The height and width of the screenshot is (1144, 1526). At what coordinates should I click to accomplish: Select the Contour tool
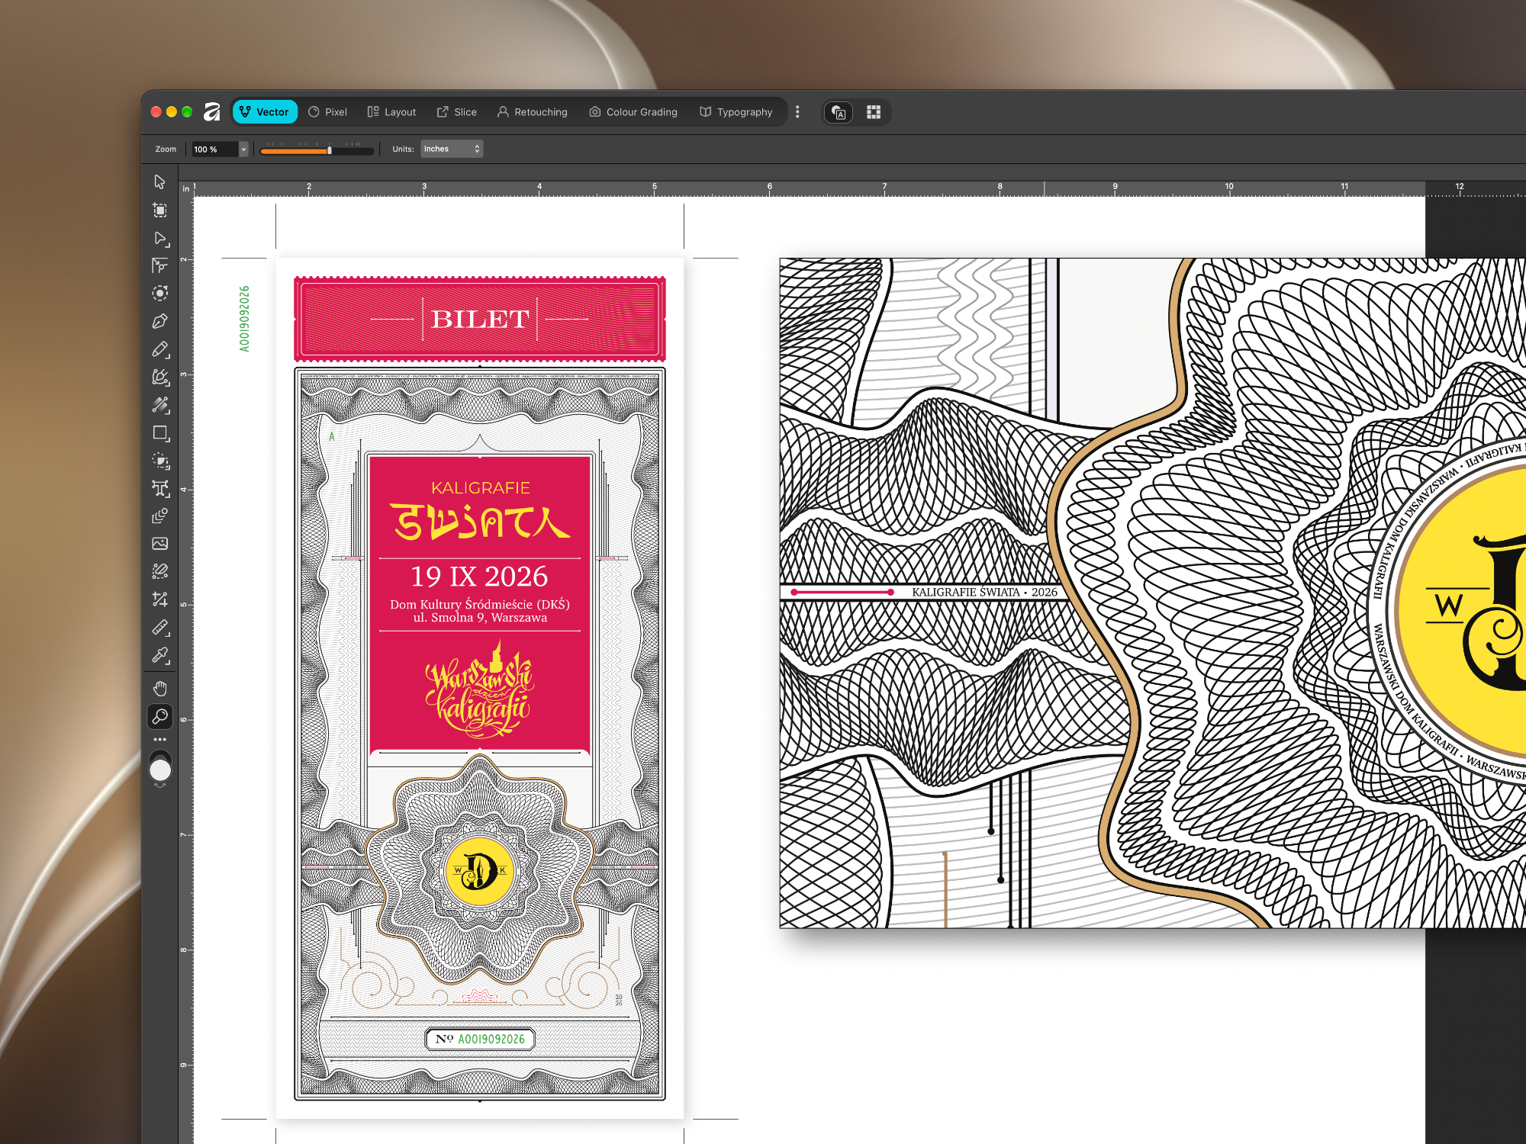[x=159, y=293]
